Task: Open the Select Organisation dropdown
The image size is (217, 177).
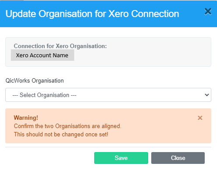Action: (108, 95)
